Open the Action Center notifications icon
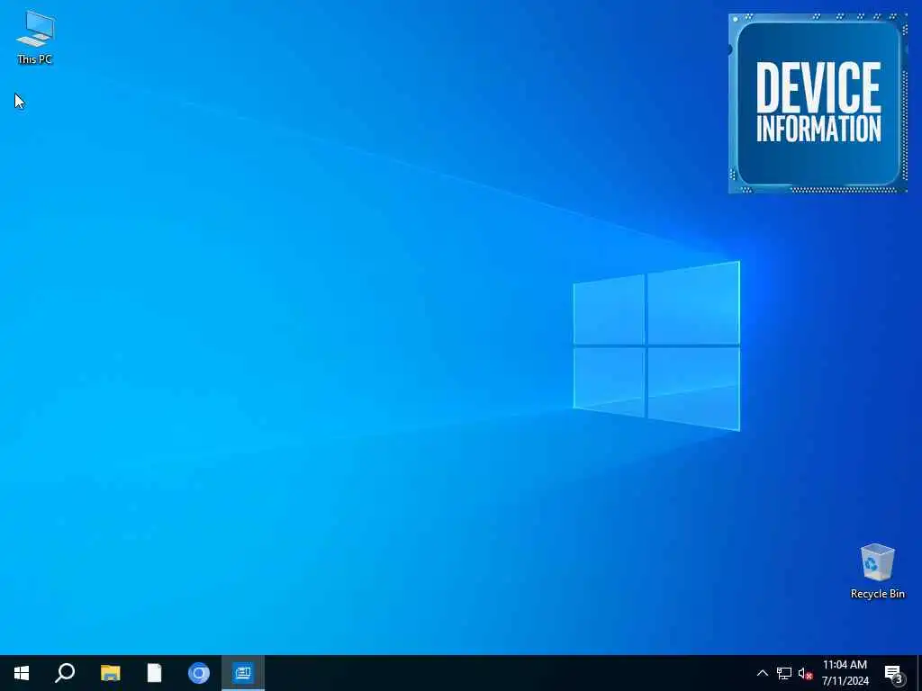Image resolution: width=922 pixels, height=691 pixels. pos(894,673)
